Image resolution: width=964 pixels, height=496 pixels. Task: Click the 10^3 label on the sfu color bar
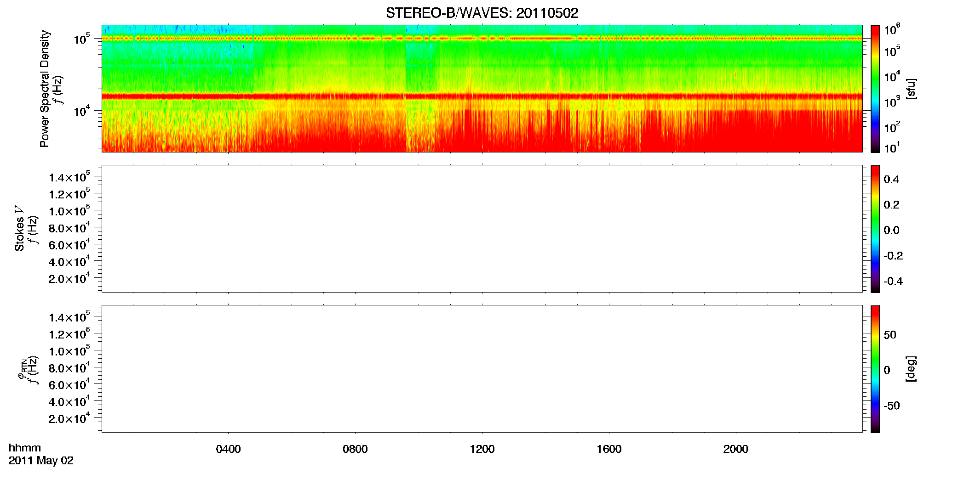(892, 102)
